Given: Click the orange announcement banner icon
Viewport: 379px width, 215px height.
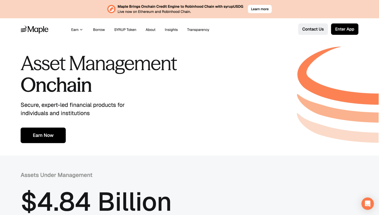Looking at the screenshot, I should 111,9.
